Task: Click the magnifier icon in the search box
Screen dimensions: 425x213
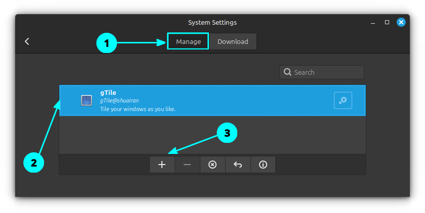Action: 287,72
